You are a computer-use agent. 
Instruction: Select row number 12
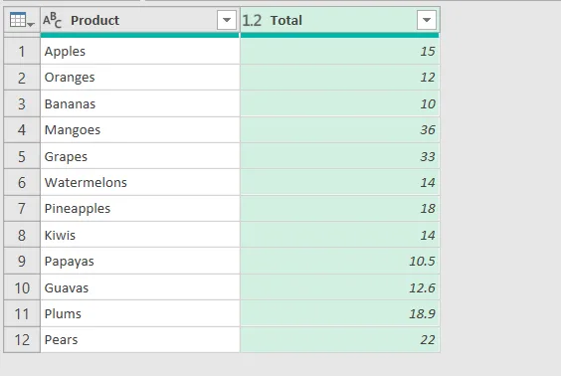[22, 340]
